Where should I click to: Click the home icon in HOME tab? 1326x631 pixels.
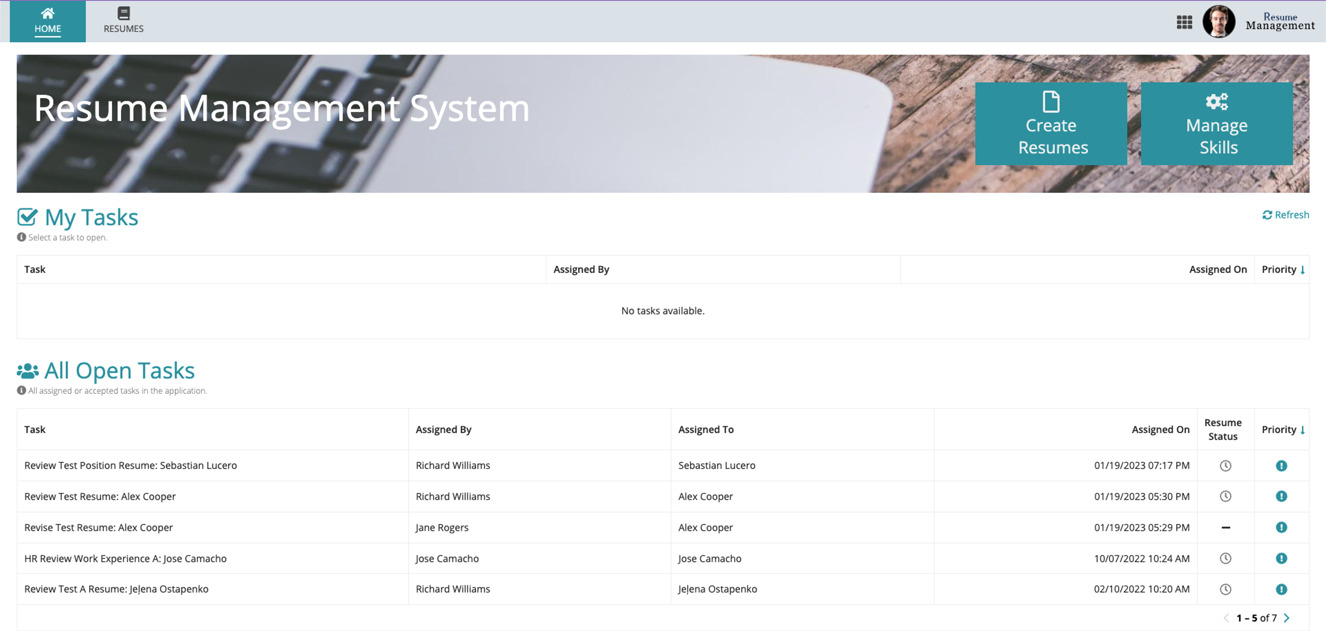tap(47, 13)
